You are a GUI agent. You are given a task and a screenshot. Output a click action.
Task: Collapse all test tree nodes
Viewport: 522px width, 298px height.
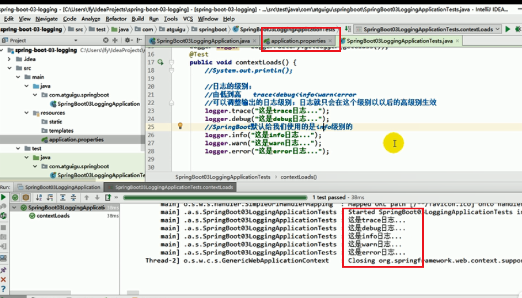(x=73, y=197)
